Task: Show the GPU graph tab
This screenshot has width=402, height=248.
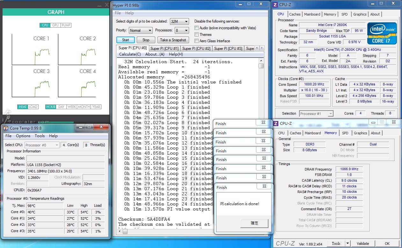Action: (55, 25)
